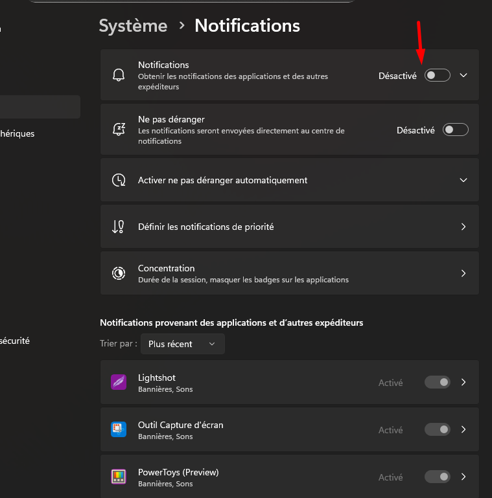The height and width of the screenshot is (498, 492).
Task: Click the Activé label in Lightshot row
Action: [x=390, y=383]
